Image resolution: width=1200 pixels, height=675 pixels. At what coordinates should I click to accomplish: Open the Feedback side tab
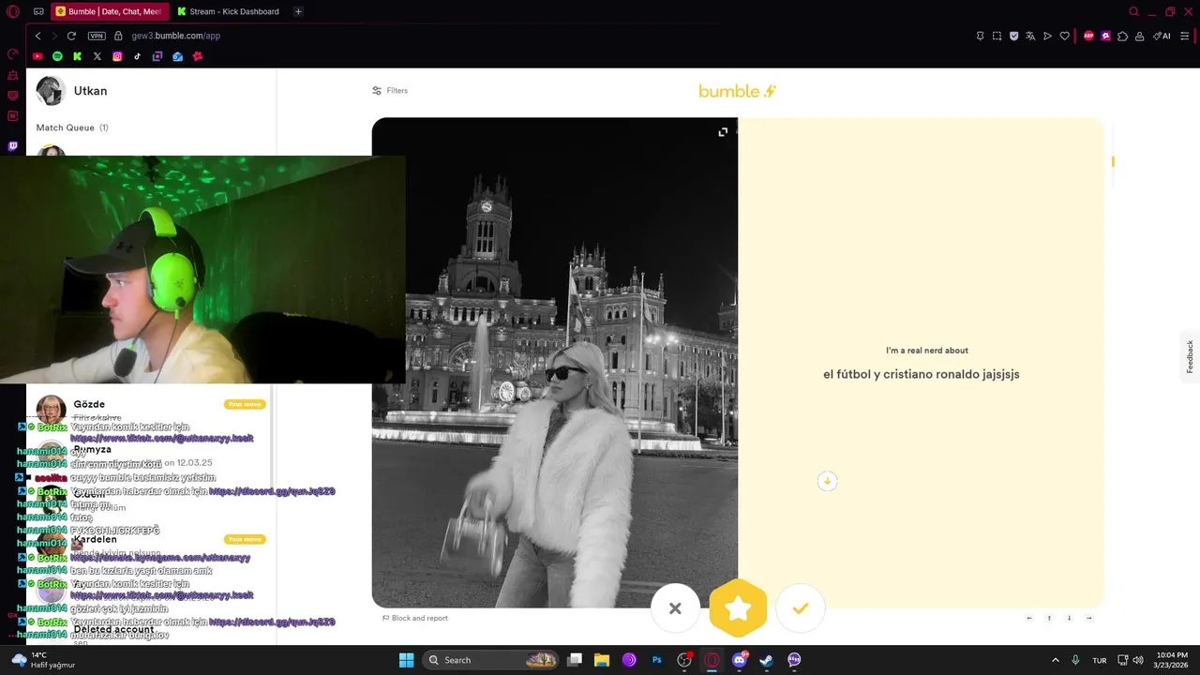coord(1190,357)
